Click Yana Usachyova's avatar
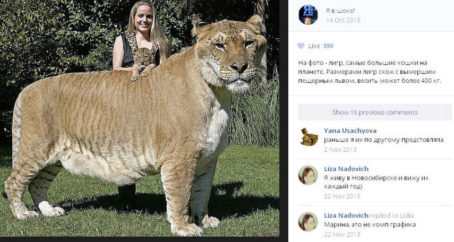The width and height of the screenshot is (454, 242). coord(308,136)
